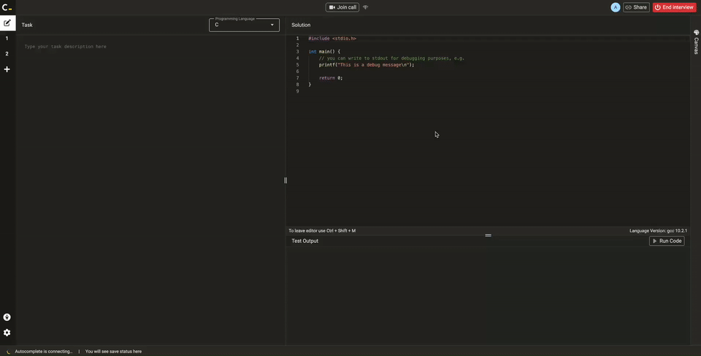Add a new task with plus icon
This screenshot has height=356, width=701.
tap(7, 69)
